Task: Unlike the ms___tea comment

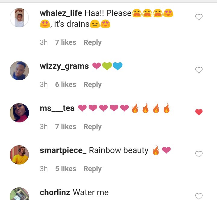Action: pyautogui.click(x=199, y=112)
